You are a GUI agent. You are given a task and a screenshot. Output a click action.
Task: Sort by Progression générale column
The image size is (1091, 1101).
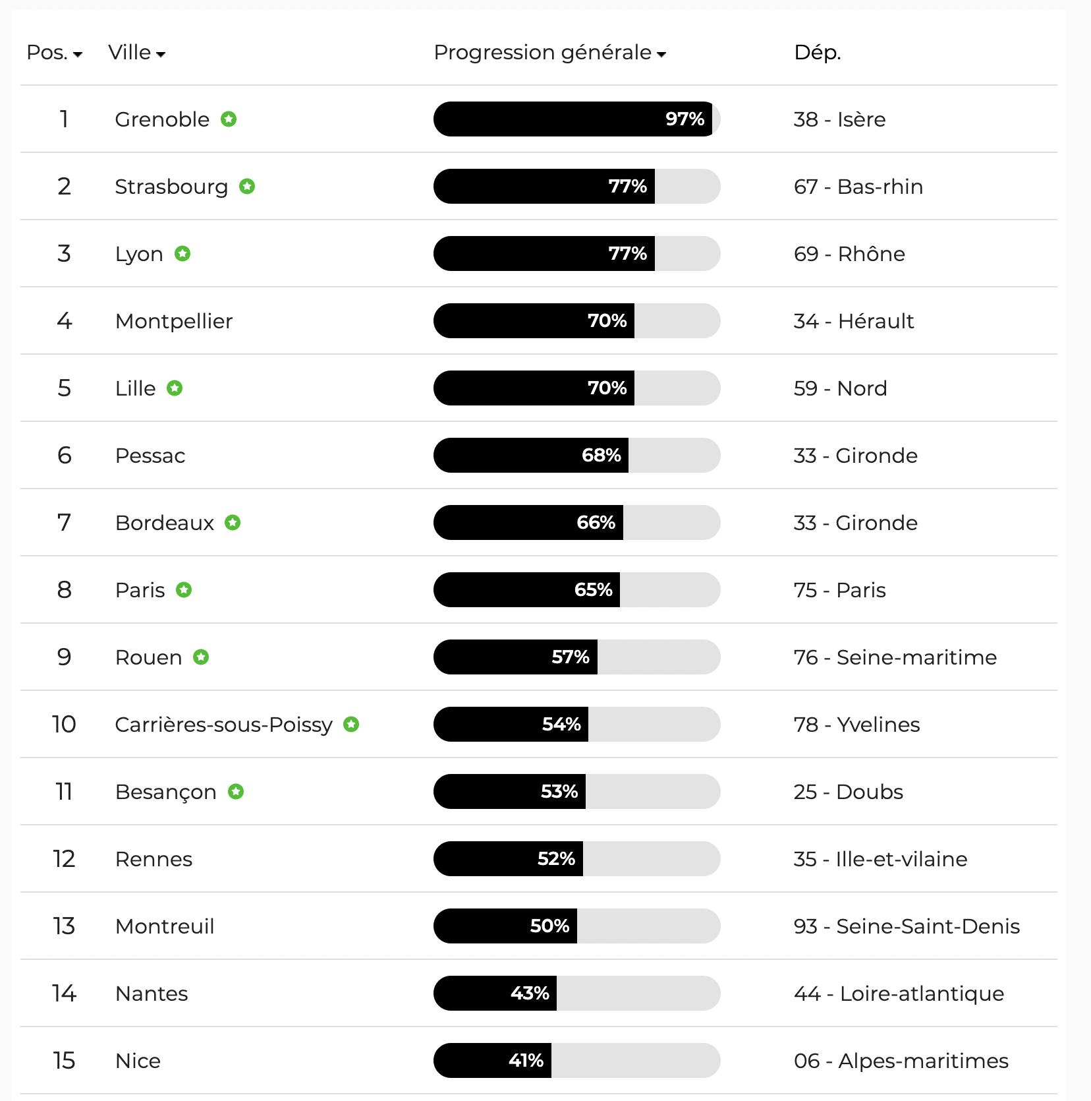(x=549, y=53)
